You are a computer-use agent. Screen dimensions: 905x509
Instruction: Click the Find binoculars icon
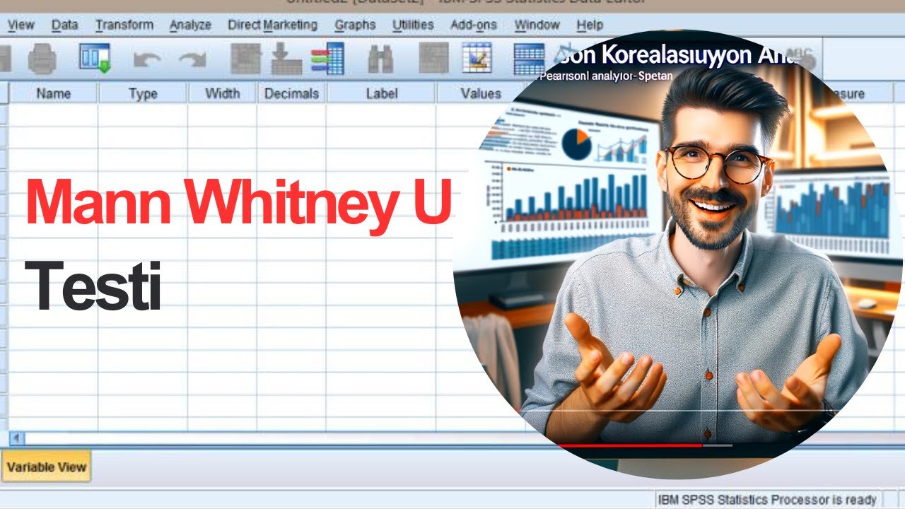[x=380, y=59]
